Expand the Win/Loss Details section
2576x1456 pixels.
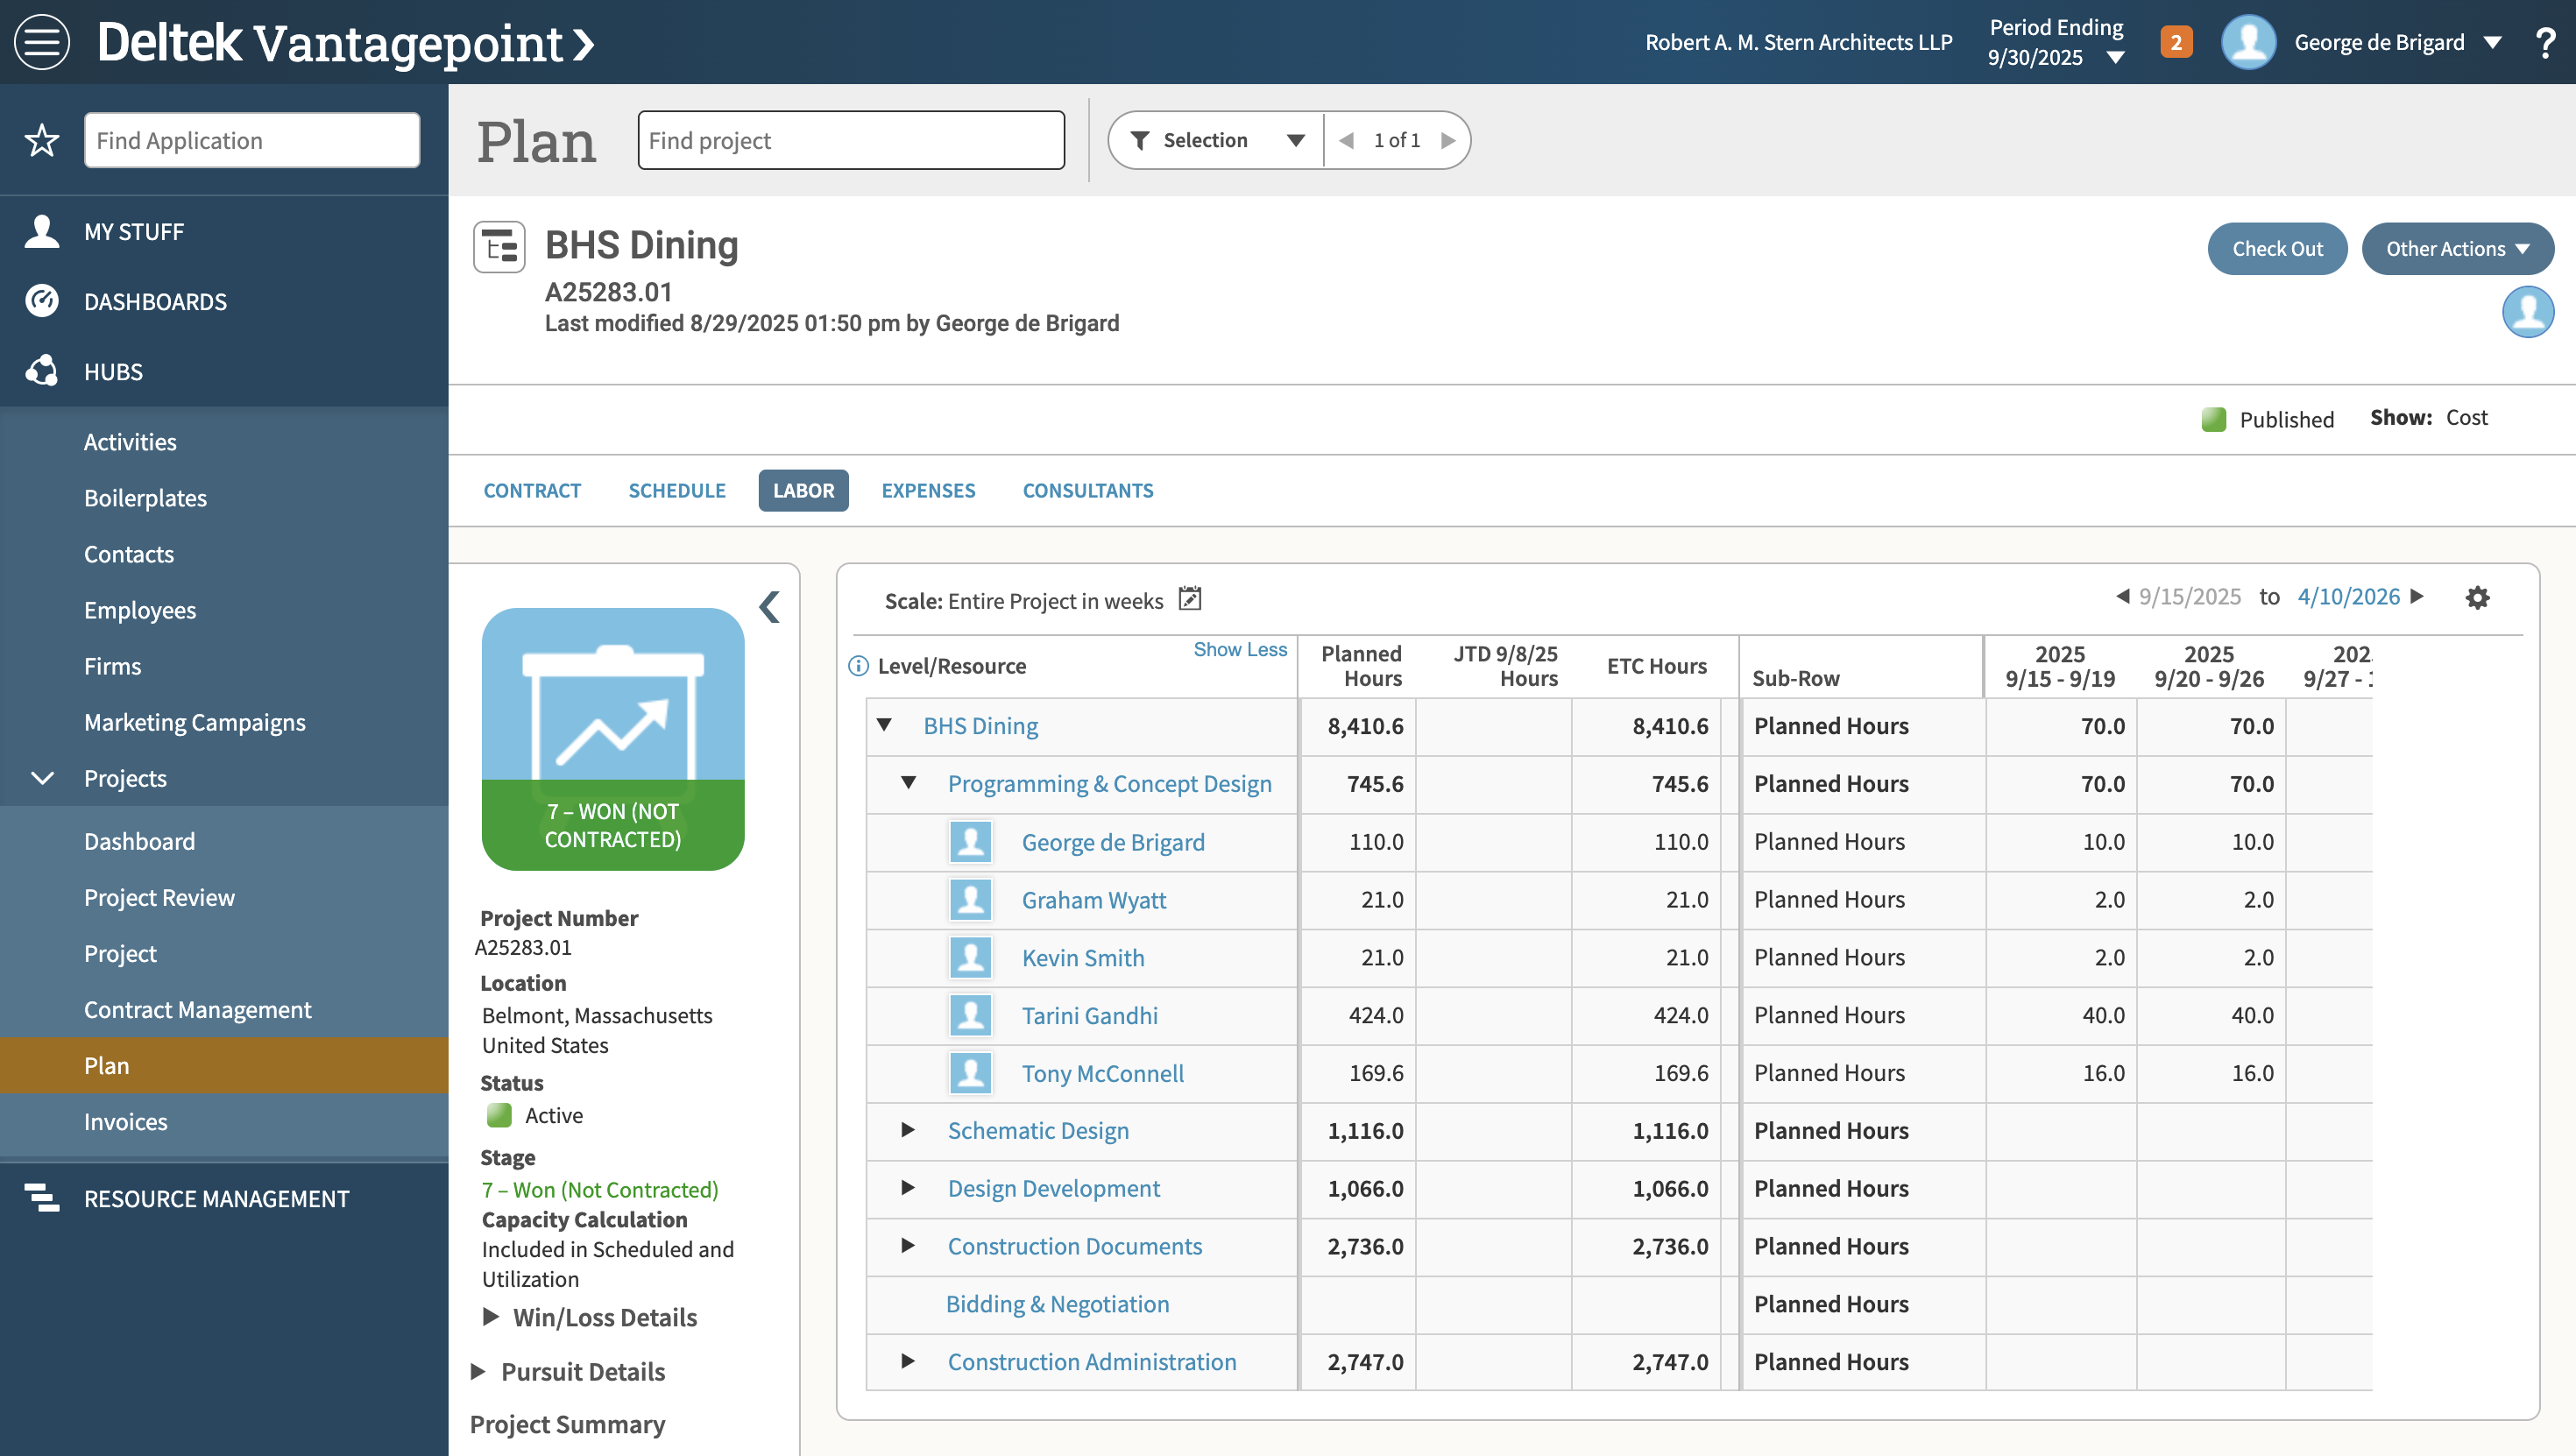coord(491,1317)
